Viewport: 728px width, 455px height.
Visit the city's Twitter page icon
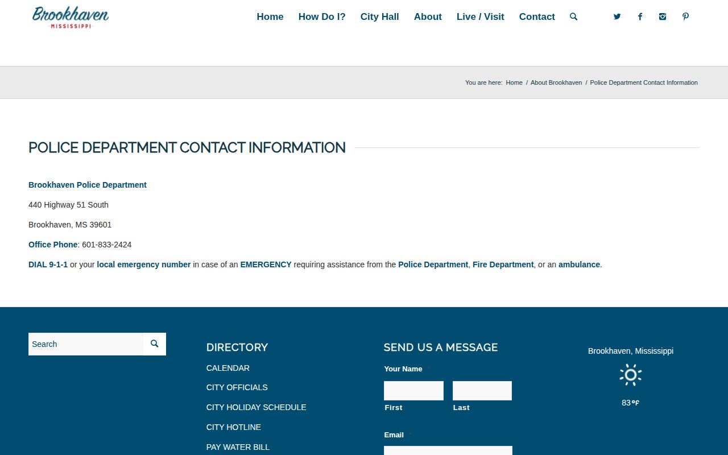(617, 16)
